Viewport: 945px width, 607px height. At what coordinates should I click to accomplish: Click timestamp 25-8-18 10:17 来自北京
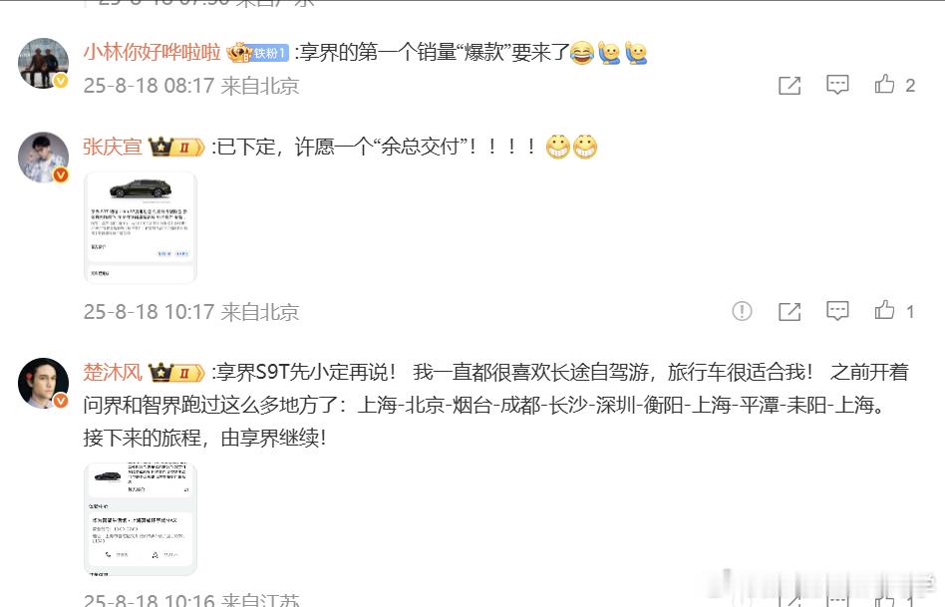click(x=191, y=312)
